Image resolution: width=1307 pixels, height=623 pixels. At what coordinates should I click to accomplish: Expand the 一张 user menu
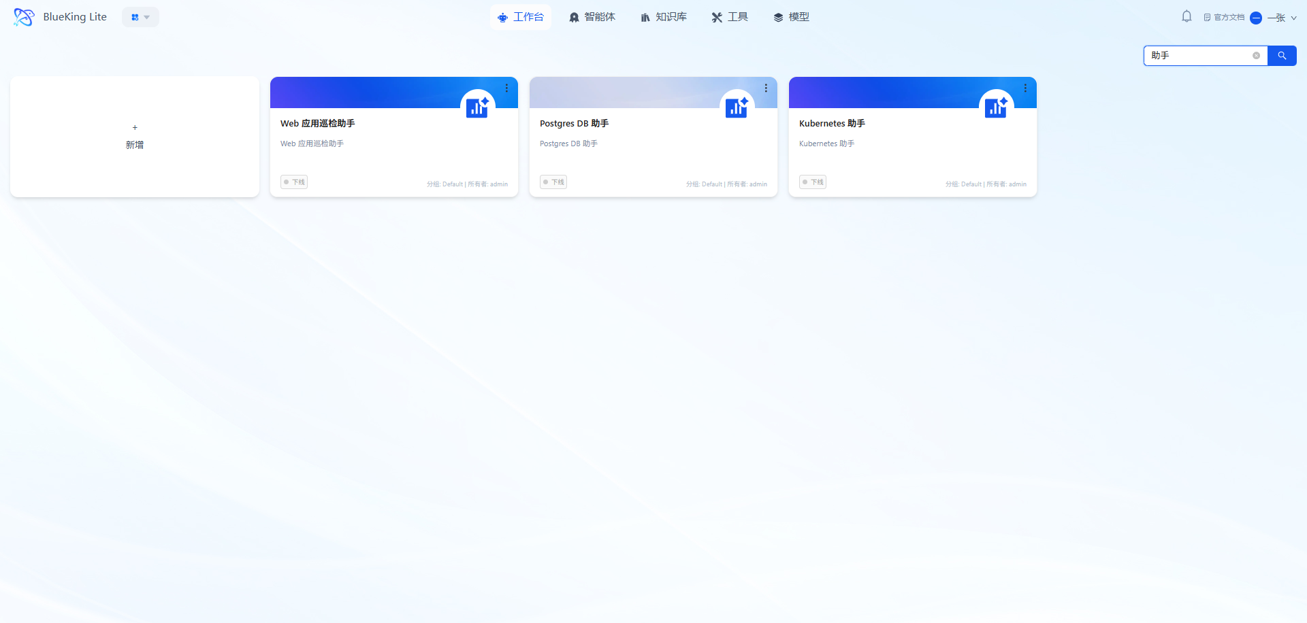[x=1282, y=18]
